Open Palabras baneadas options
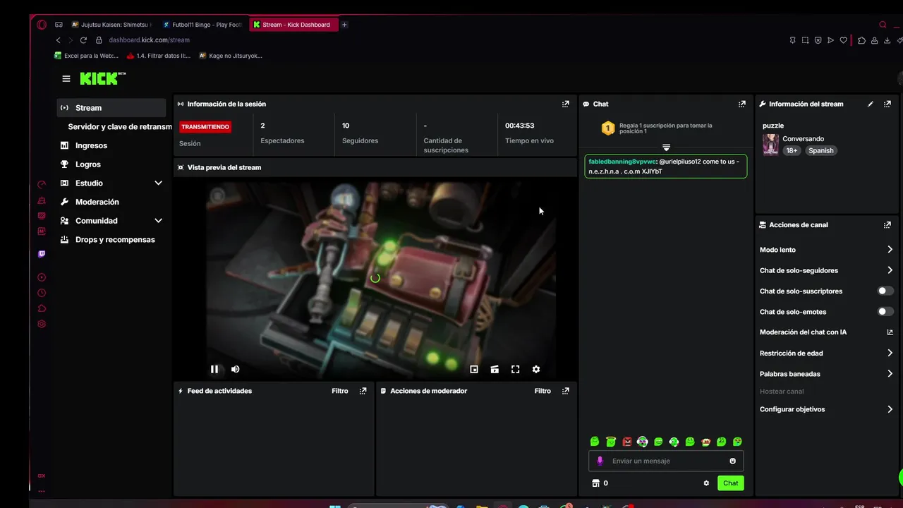 point(890,374)
